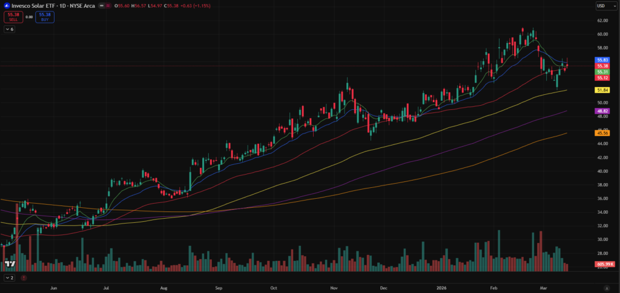This screenshot has width=620, height=293.
Task: Click the Invesco Solar ETF logo icon
Action: click(x=7, y=5)
